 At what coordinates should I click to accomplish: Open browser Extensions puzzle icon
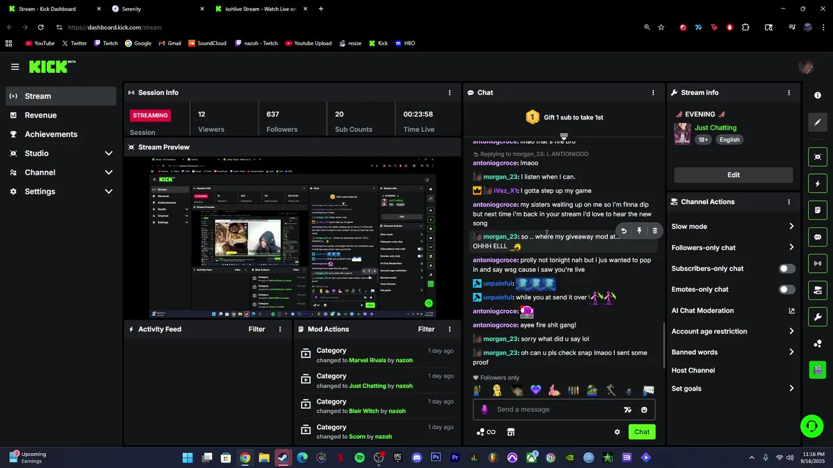[745, 27]
